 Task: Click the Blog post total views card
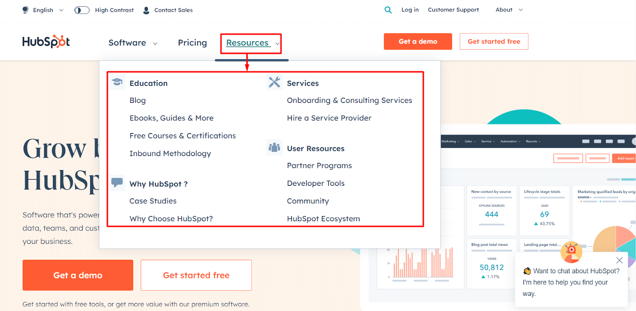[x=492, y=263]
